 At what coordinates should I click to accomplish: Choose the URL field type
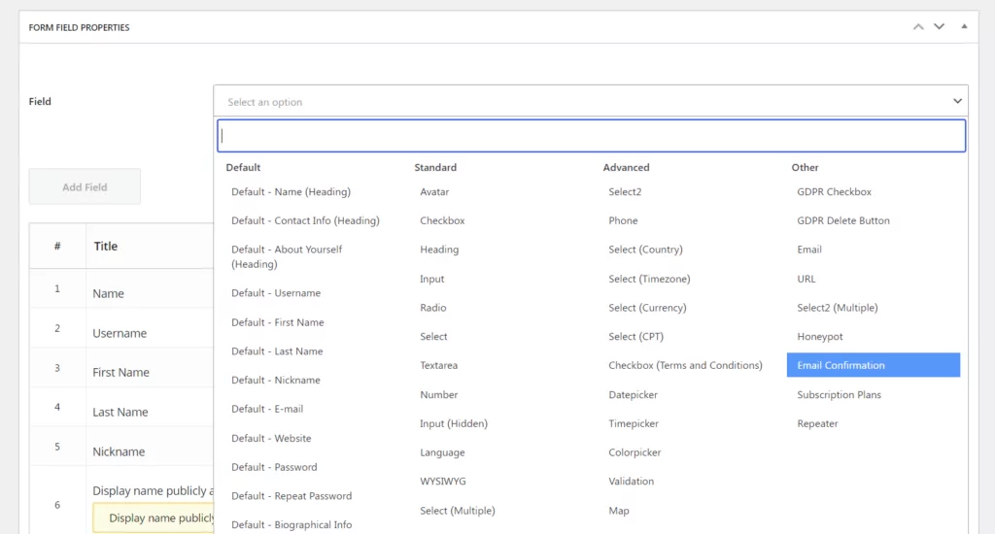tap(806, 279)
